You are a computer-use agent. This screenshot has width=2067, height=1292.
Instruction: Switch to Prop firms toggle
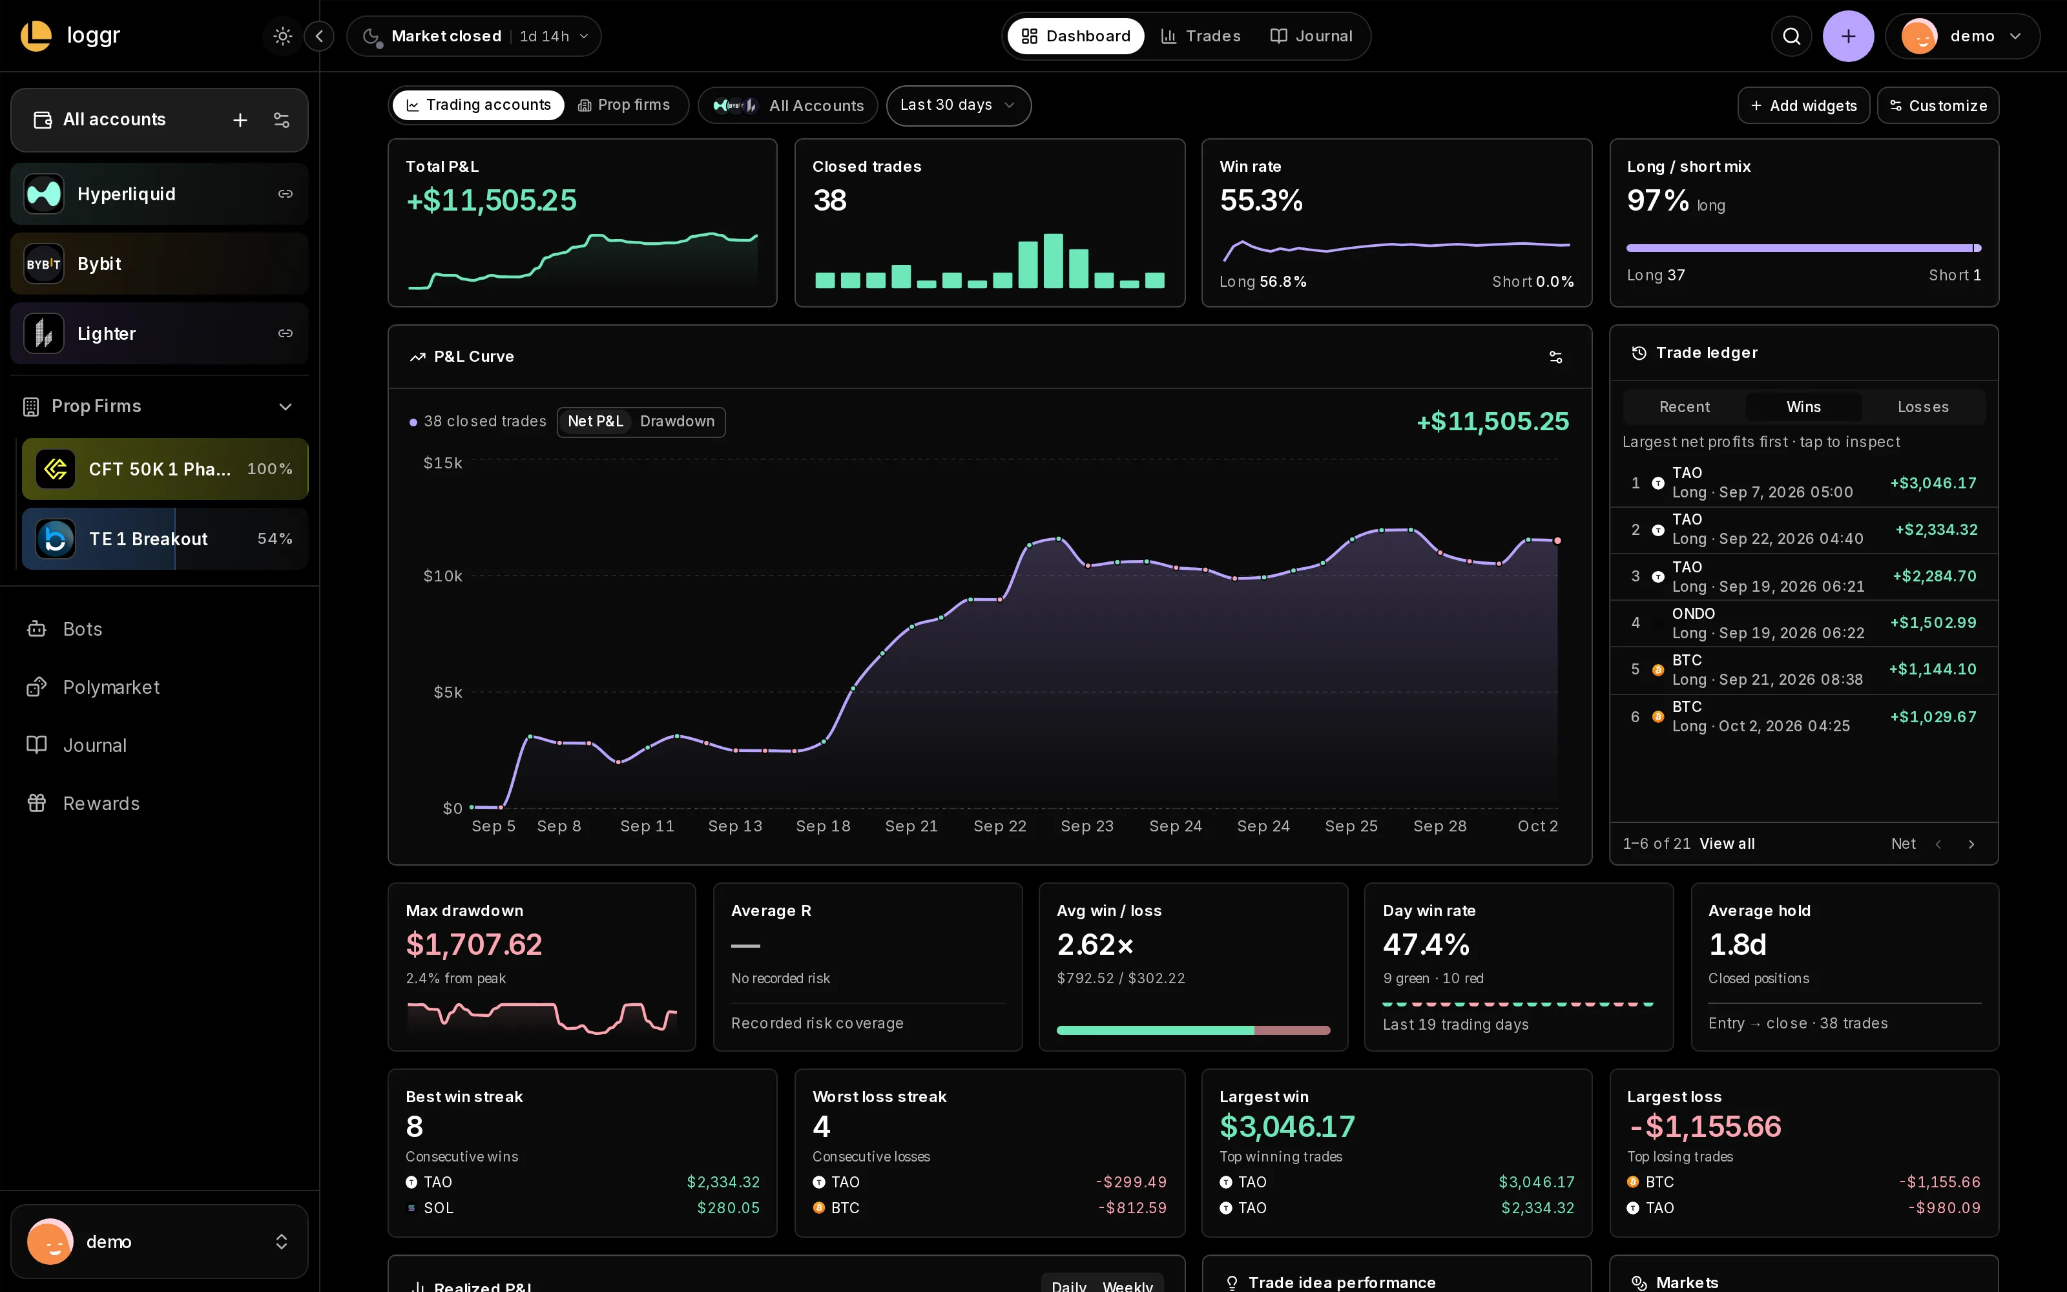click(x=625, y=105)
